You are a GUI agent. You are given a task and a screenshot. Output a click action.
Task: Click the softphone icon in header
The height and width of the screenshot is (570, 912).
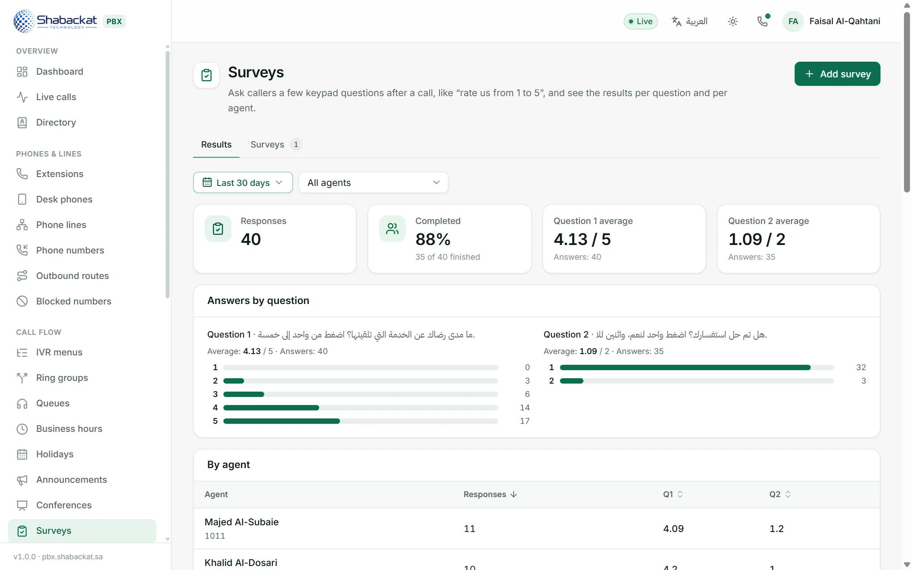click(763, 21)
